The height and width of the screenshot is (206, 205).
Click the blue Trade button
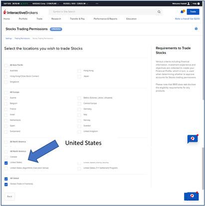pyautogui.click(x=193, y=11)
